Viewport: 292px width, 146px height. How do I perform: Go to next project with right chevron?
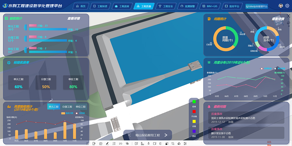tap(166, 135)
